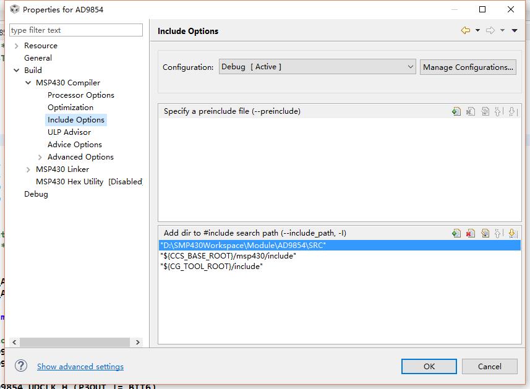Focus the type filter text field
Viewport: 530px width, 389px height.
pyautogui.click(x=75, y=30)
